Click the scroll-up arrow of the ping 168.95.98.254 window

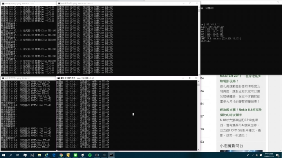click(199, 7)
